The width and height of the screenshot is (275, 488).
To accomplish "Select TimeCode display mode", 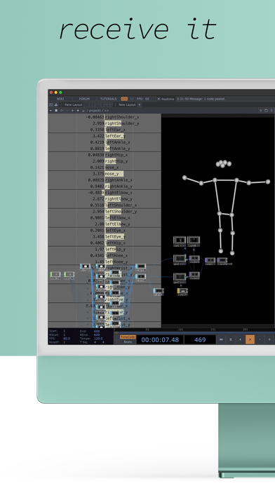I will tap(128, 337).
